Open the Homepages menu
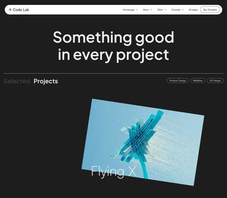This screenshot has height=198, width=227. click(128, 10)
